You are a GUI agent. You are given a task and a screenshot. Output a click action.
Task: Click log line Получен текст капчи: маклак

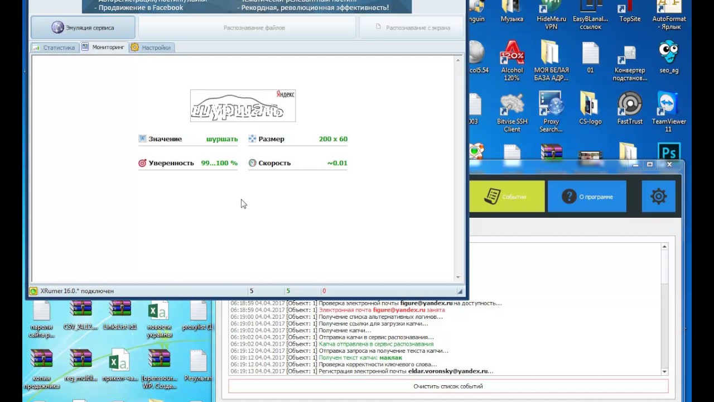(x=316, y=358)
